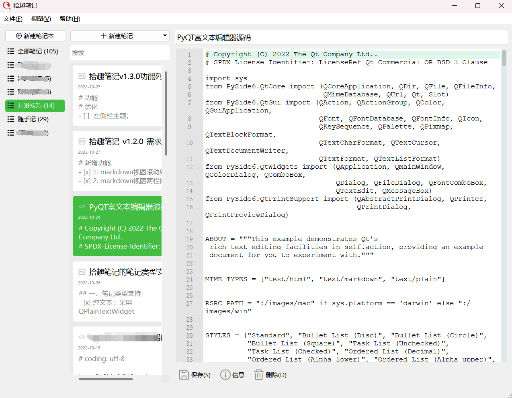Click the MIME_TYPES line in editor
This screenshot has width=512, height=398.
[x=325, y=279]
